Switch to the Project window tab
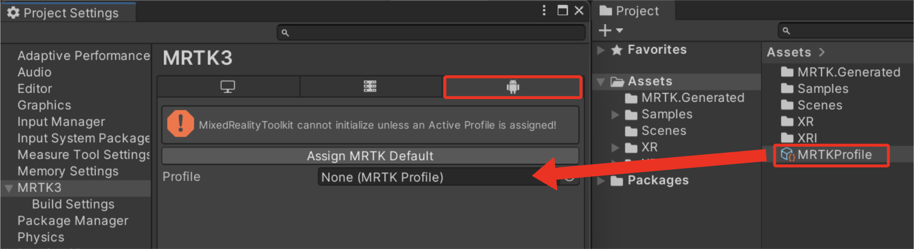 (x=633, y=11)
